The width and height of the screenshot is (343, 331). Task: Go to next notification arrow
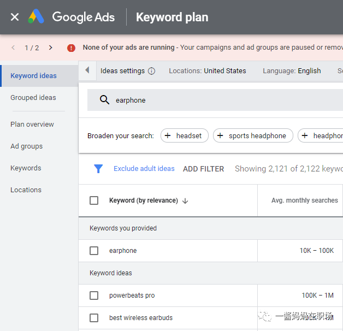tap(51, 48)
